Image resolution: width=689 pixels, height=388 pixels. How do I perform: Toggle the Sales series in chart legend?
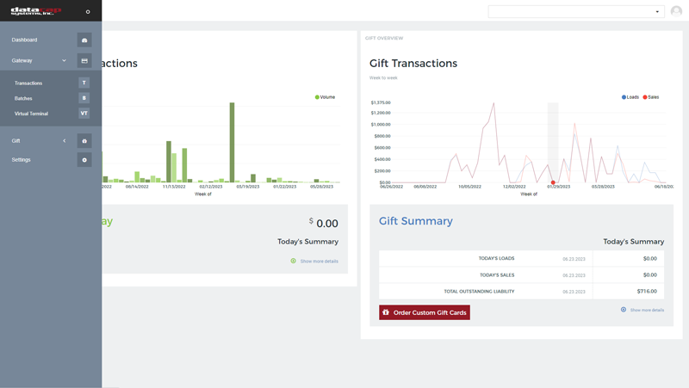[x=651, y=97]
